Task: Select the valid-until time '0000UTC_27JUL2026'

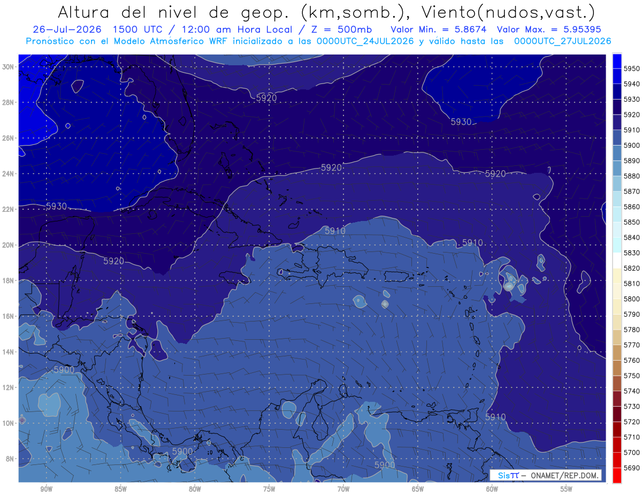Action: [562, 41]
